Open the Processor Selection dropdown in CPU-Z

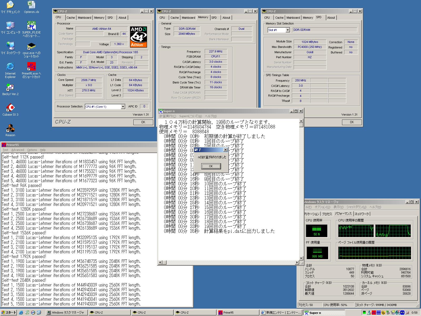(x=123, y=107)
